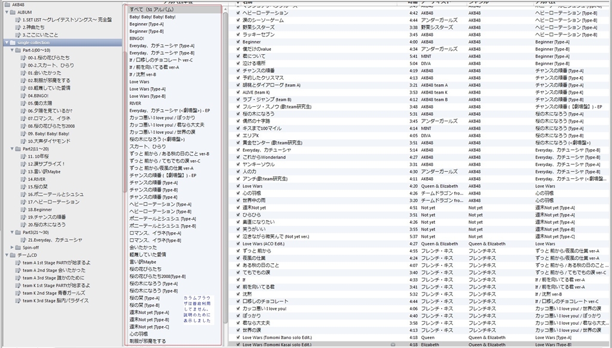Screen dimensions: 612x348
Task: Click the playlist icon beside 01.会いたかった
Action: pos(23,73)
